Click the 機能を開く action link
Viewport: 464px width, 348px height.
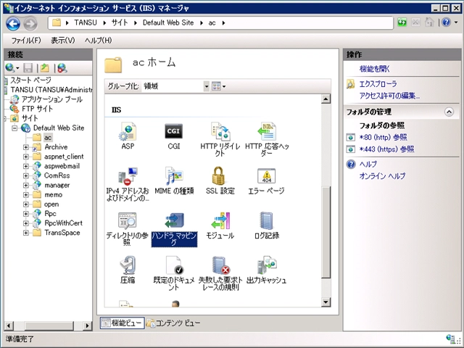click(x=375, y=69)
